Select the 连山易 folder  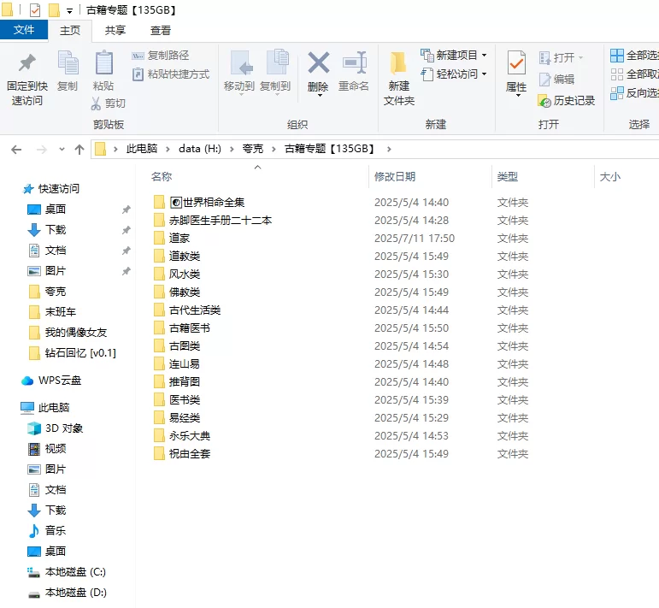click(x=177, y=364)
